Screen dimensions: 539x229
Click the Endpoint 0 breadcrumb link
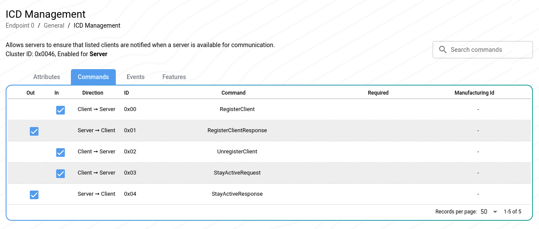(x=20, y=25)
